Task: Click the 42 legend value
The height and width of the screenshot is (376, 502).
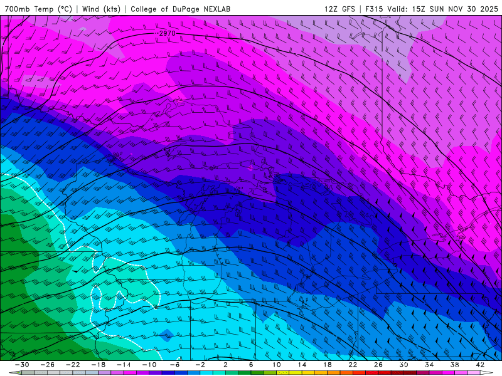Action: (x=480, y=365)
